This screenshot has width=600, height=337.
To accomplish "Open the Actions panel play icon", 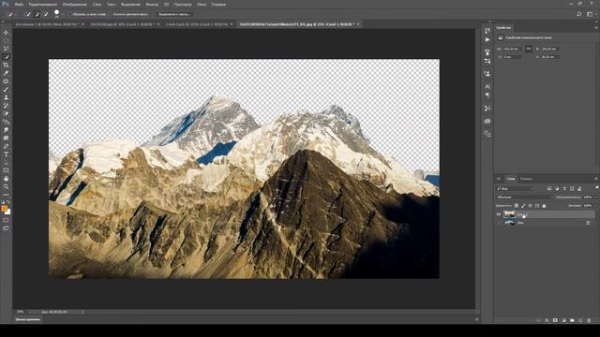I will click(487, 39).
